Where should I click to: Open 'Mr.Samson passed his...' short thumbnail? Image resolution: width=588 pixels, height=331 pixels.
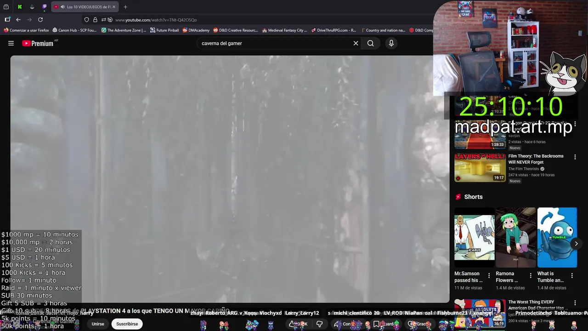pyautogui.click(x=475, y=237)
